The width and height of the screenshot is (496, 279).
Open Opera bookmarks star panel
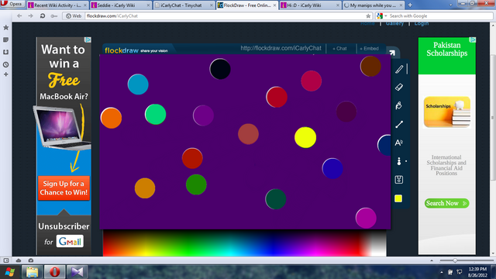click(x=5, y=28)
